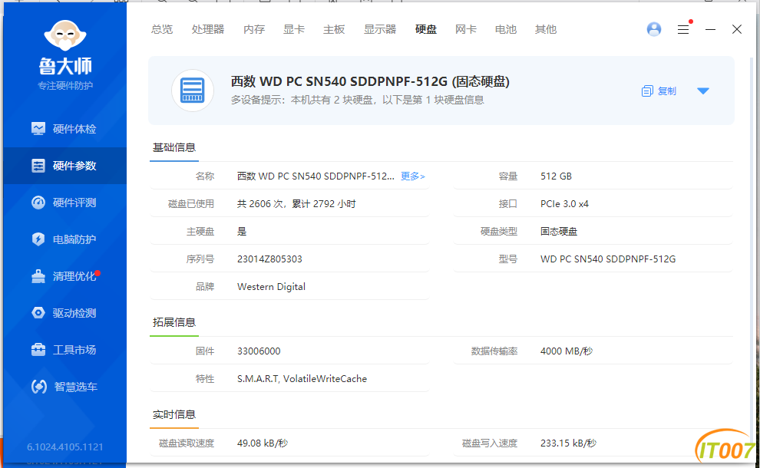Image resolution: width=760 pixels, height=468 pixels.
Task: Switch to the 显卡 tab
Action: 294,30
